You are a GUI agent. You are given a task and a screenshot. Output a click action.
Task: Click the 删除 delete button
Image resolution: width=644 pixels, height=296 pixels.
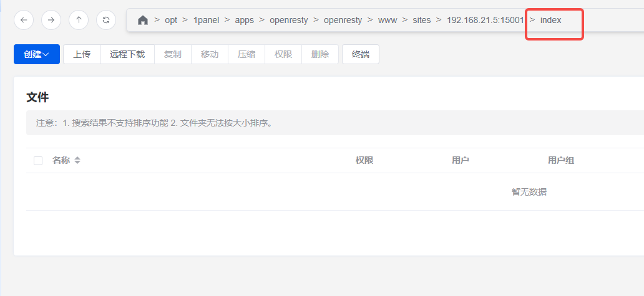point(320,54)
